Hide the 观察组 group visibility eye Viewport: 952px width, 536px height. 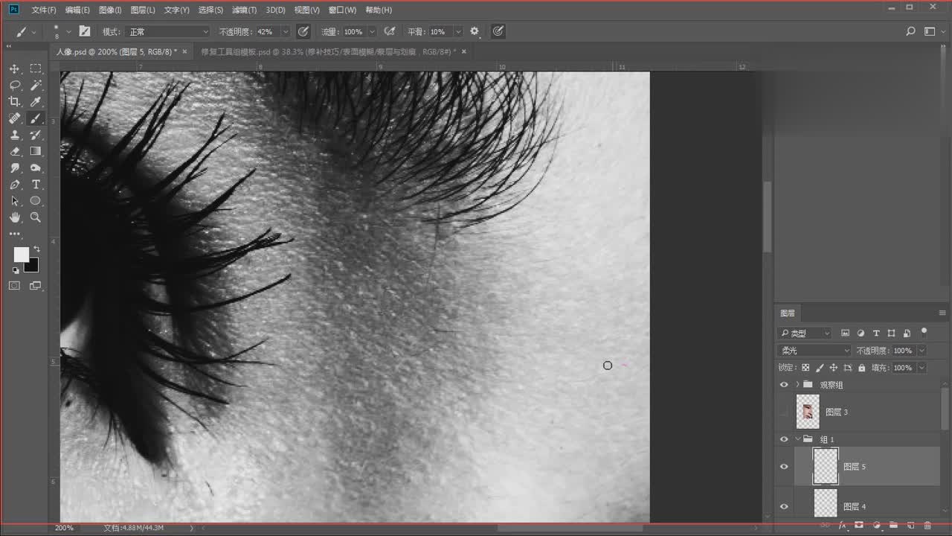tap(783, 385)
